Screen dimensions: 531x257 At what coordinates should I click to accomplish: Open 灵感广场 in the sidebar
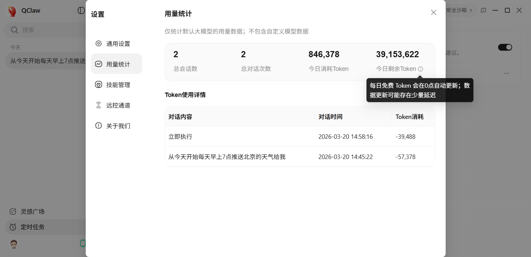[x=45, y=211]
